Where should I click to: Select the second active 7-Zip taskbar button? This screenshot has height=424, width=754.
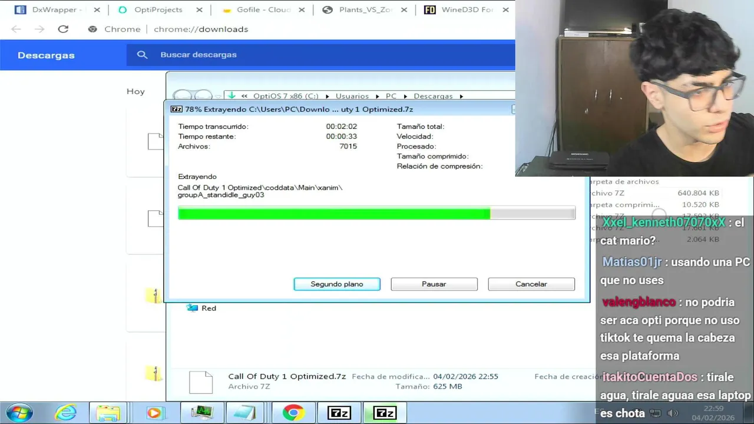tap(385, 413)
